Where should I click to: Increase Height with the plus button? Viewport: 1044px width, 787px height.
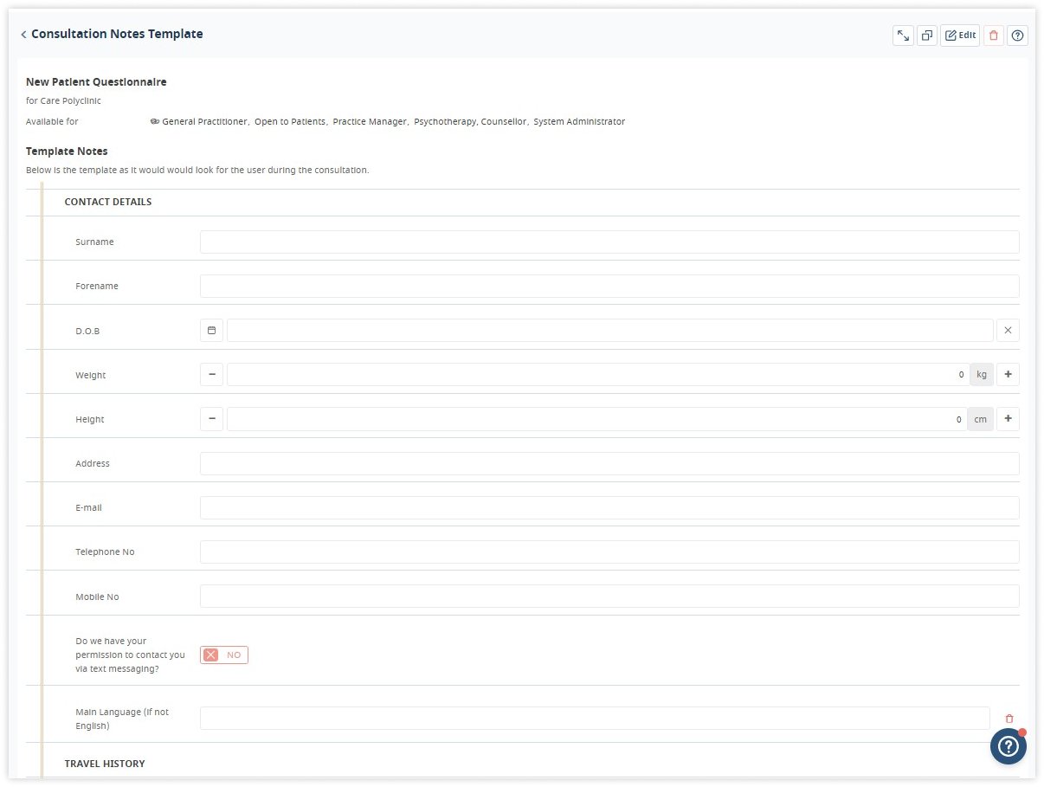click(1008, 419)
